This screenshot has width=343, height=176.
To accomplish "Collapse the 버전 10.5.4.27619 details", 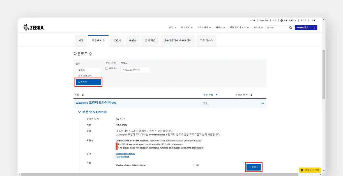I will coord(79,112).
